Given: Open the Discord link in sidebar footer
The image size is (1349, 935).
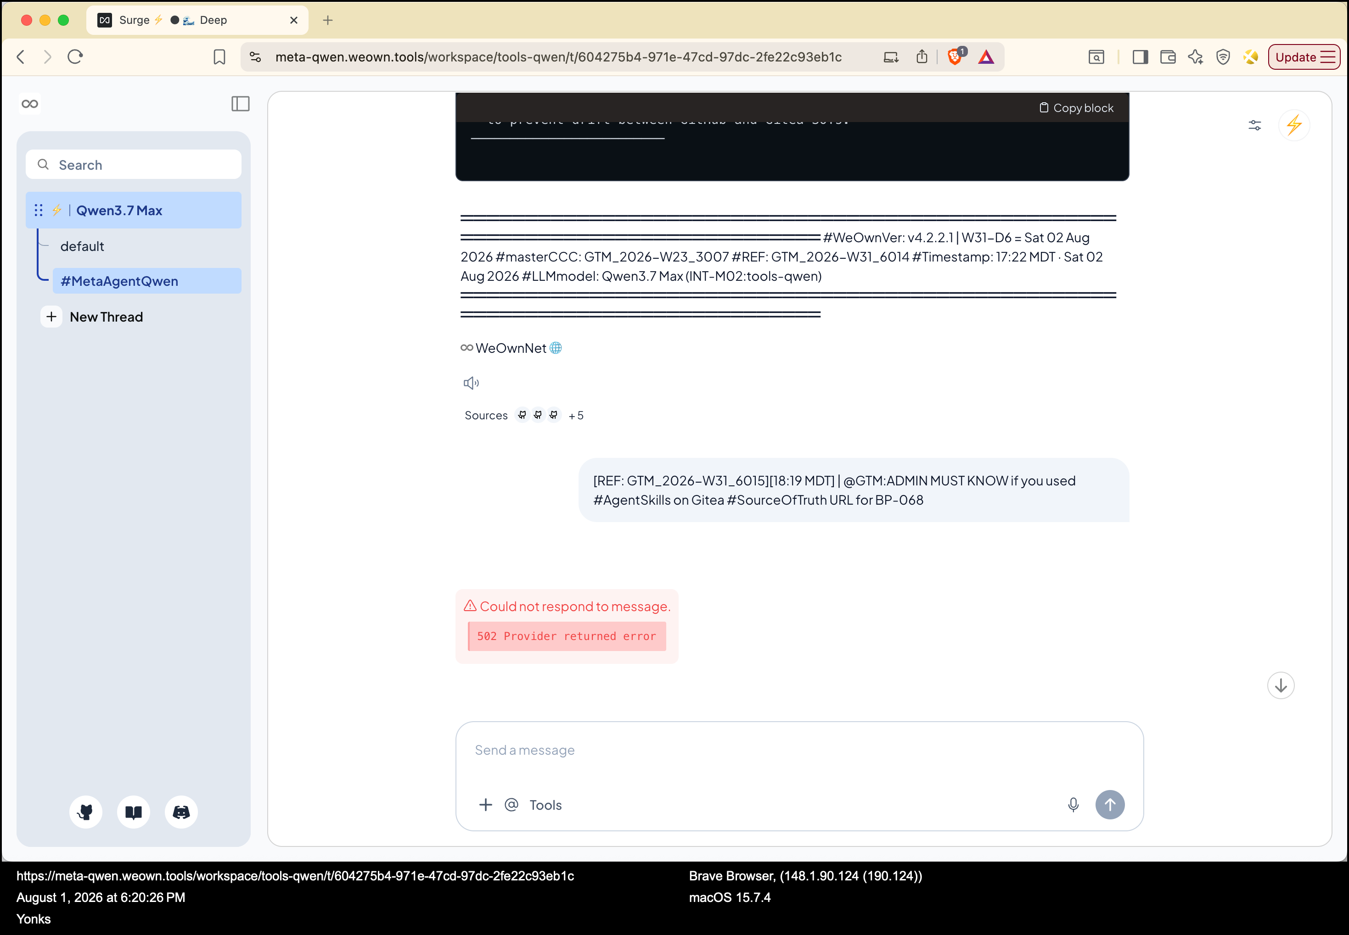Looking at the screenshot, I should tap(181, 812).
